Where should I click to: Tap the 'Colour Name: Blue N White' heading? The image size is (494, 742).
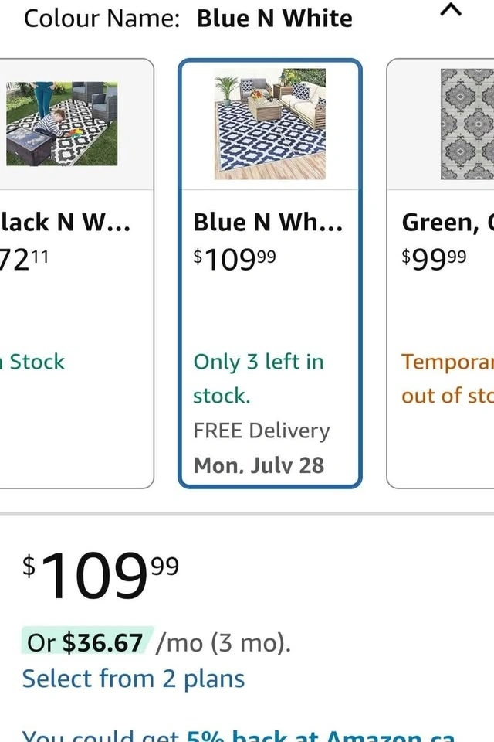pos(188,18)
